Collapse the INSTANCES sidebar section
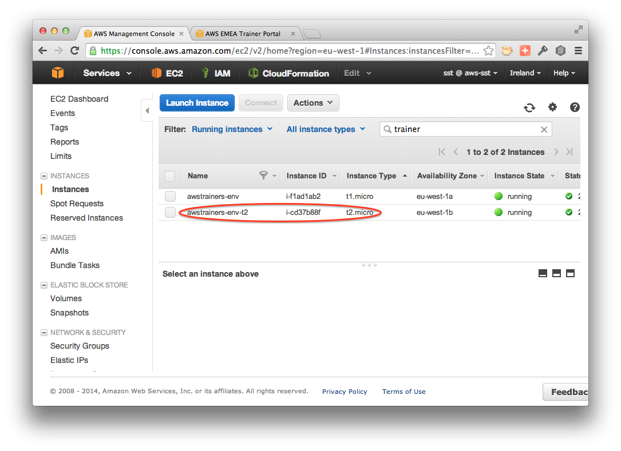Image resolution: width=621 pixels, height=451 pixels. (44, 175)
